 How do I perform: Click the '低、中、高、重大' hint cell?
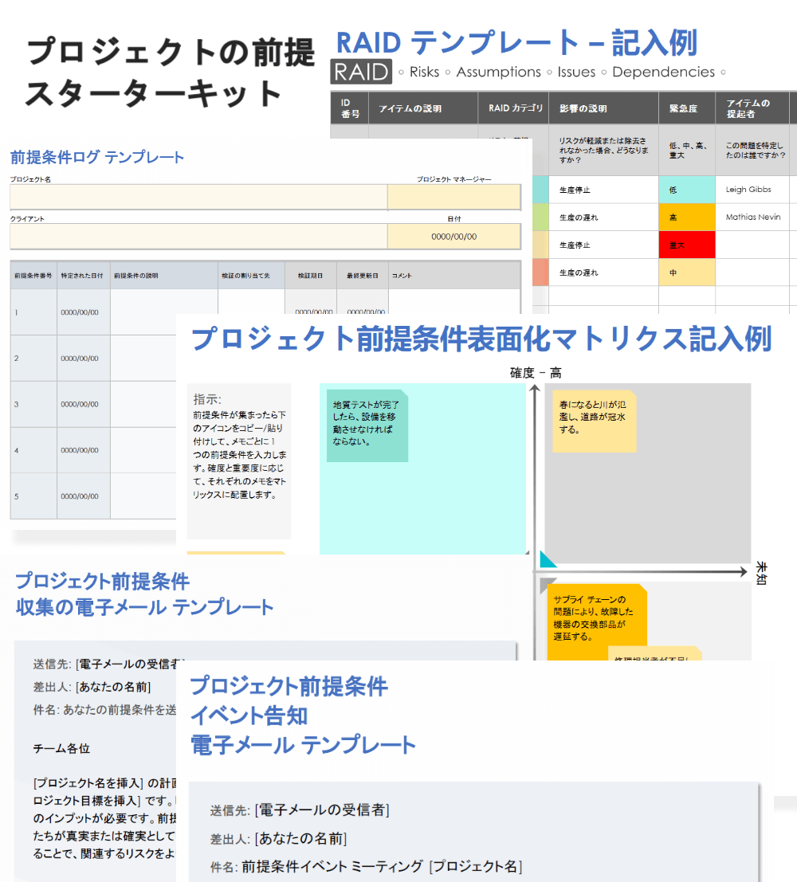coord(687,151)
